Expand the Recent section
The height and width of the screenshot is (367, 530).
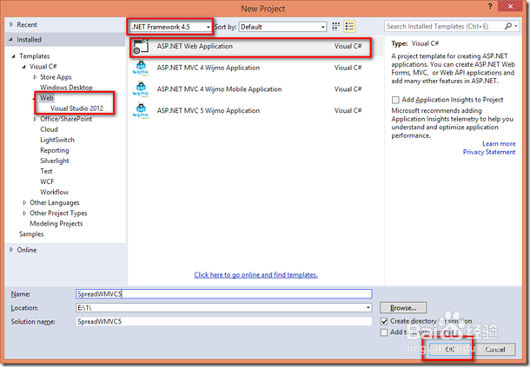(11, 24)
